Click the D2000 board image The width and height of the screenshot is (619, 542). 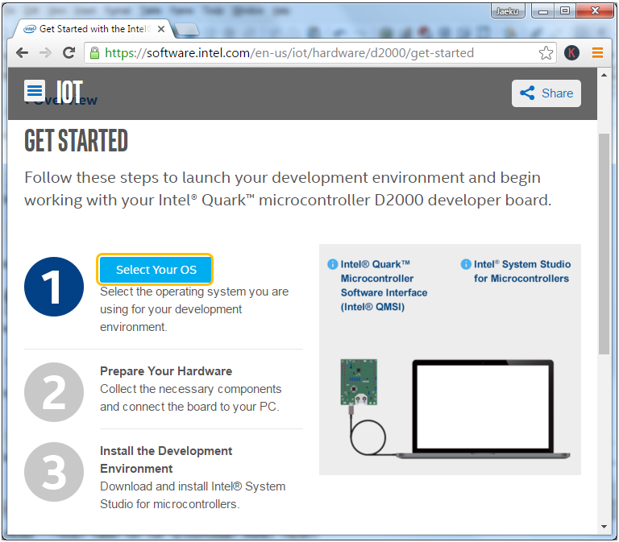[x=359, y=383]
